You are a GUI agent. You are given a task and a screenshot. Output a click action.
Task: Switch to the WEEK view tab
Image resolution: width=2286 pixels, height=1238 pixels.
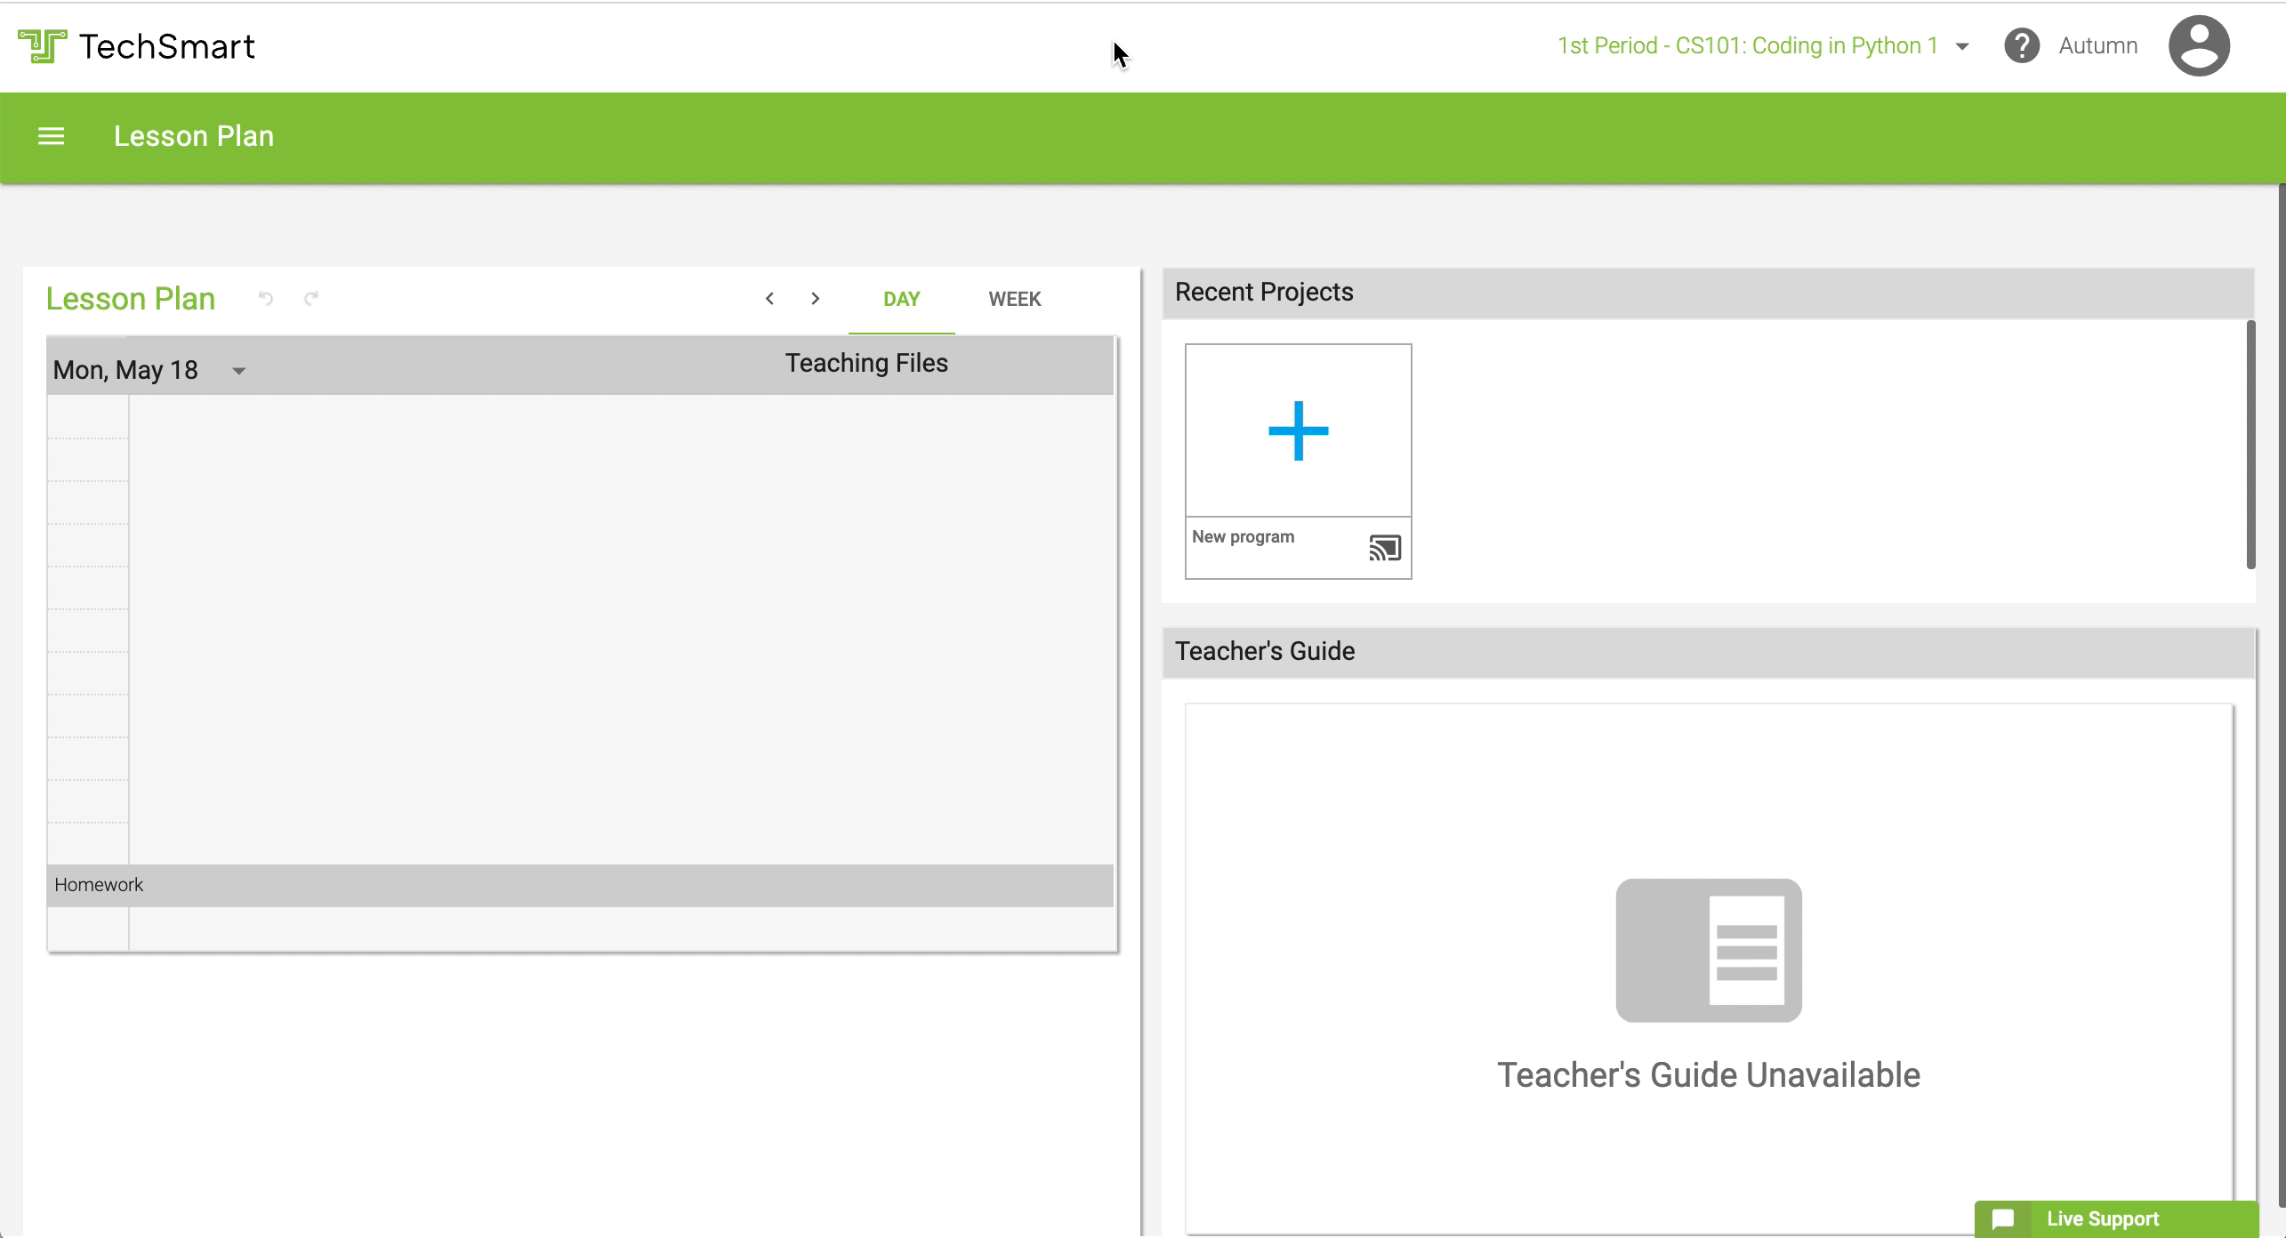[1015, 299]
